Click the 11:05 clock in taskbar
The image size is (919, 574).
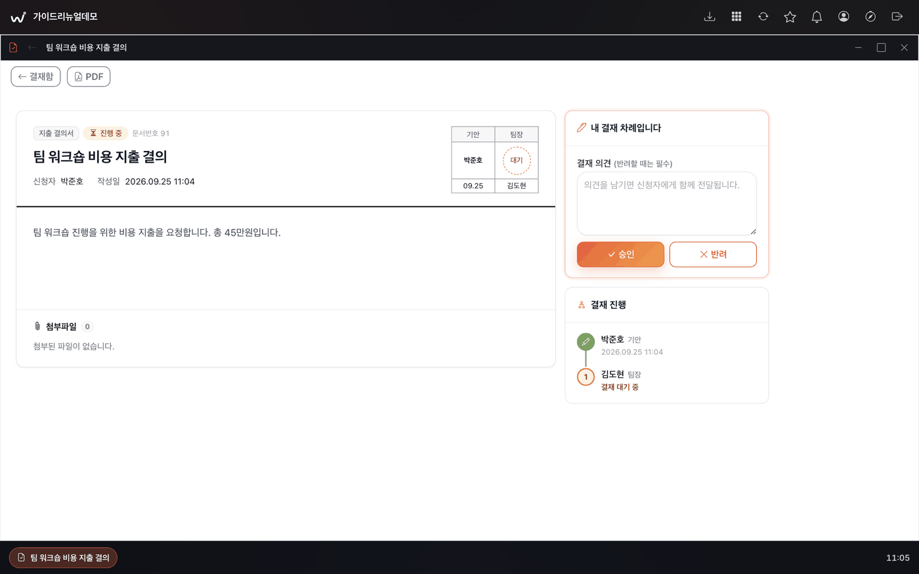click(x=898, y=558)
